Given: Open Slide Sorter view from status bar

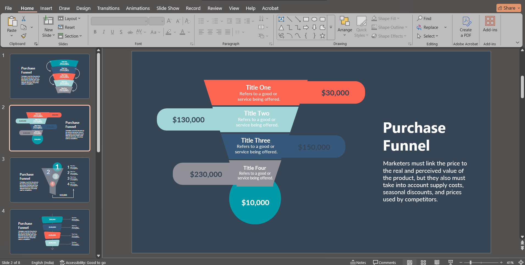Looking at the screenshot, I should [x=424, y=262].
